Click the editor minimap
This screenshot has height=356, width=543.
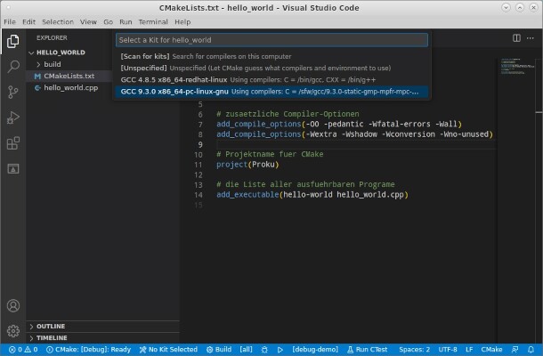click(x=517, y=67)
